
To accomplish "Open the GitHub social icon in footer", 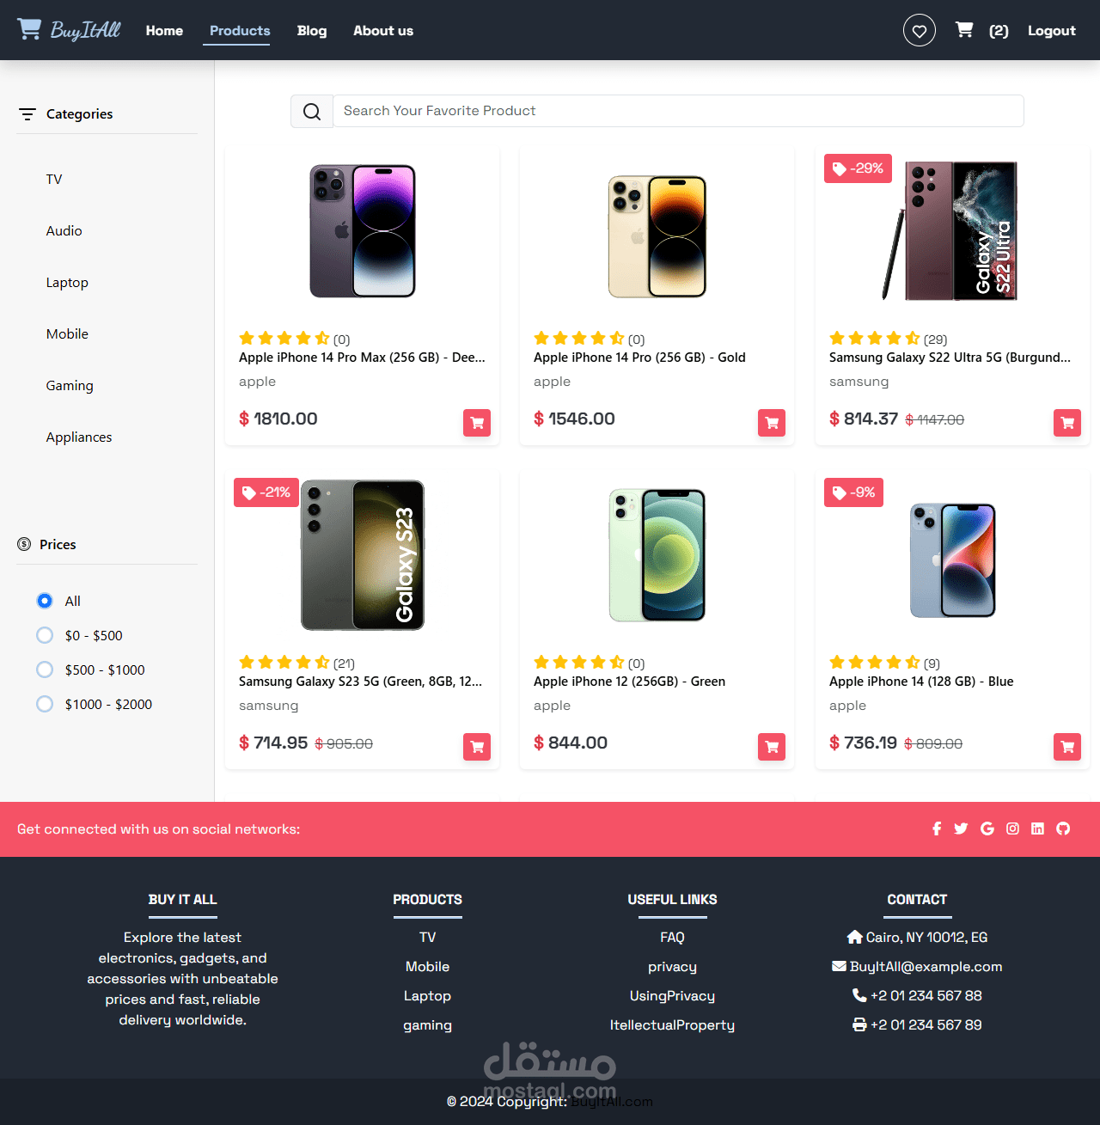I will [x=1063, y=828].
